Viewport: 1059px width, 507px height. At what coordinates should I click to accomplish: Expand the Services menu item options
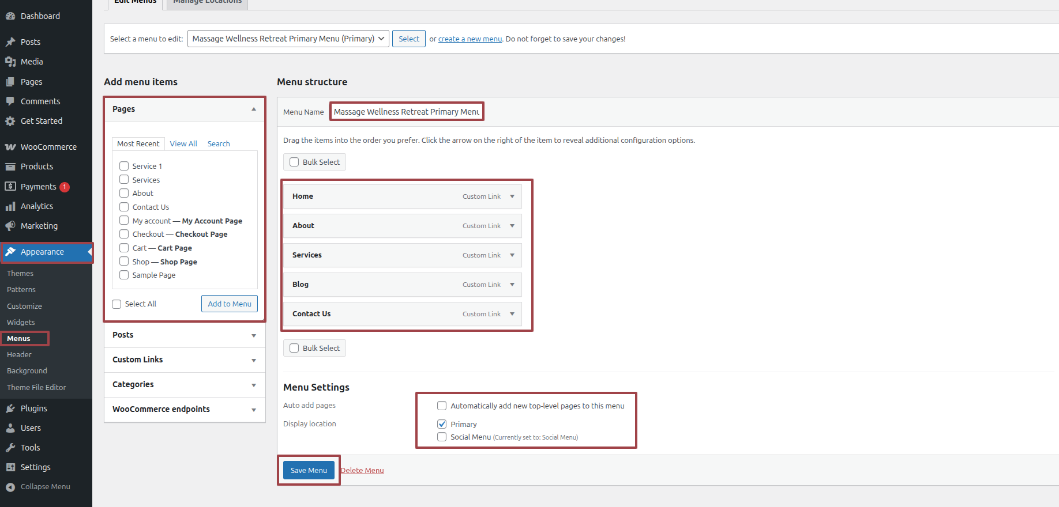(x=512, y=255)
